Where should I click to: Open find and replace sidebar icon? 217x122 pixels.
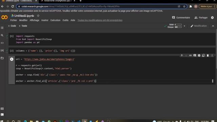[x=2, y=35]
